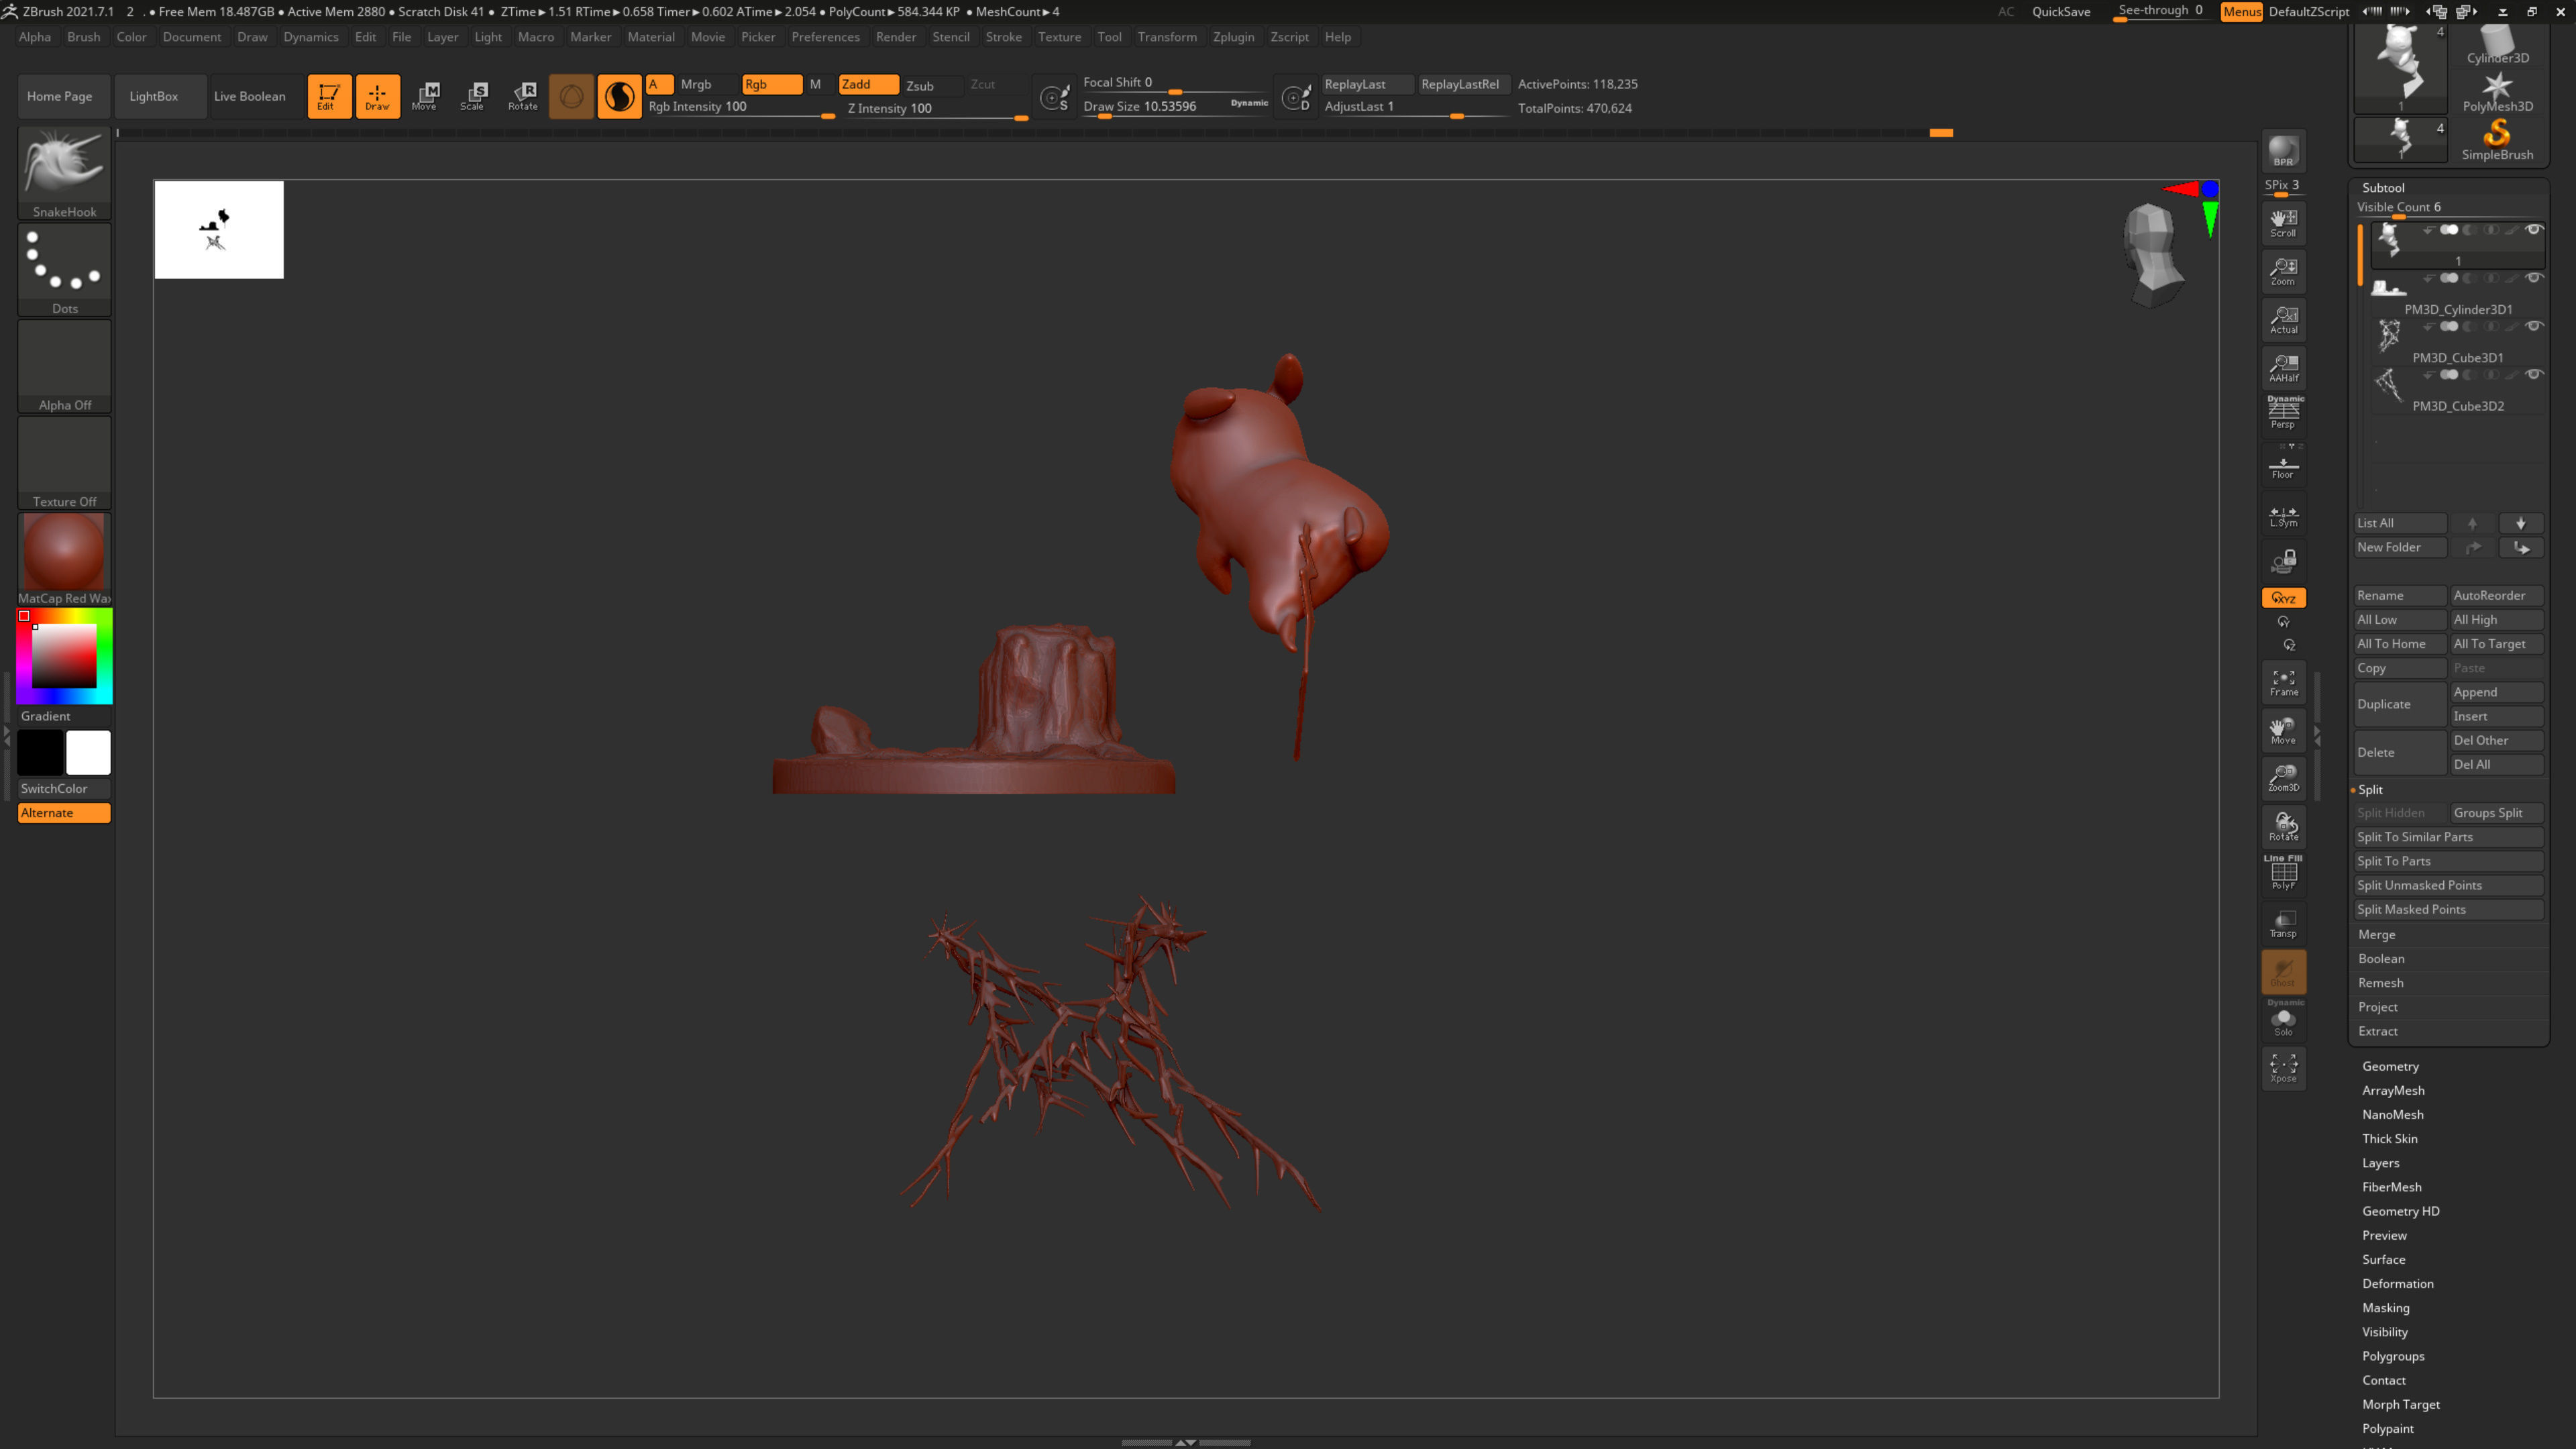Click the Zoom3D navigation icon
2576x1449 pixels.
coord(2283,778)
